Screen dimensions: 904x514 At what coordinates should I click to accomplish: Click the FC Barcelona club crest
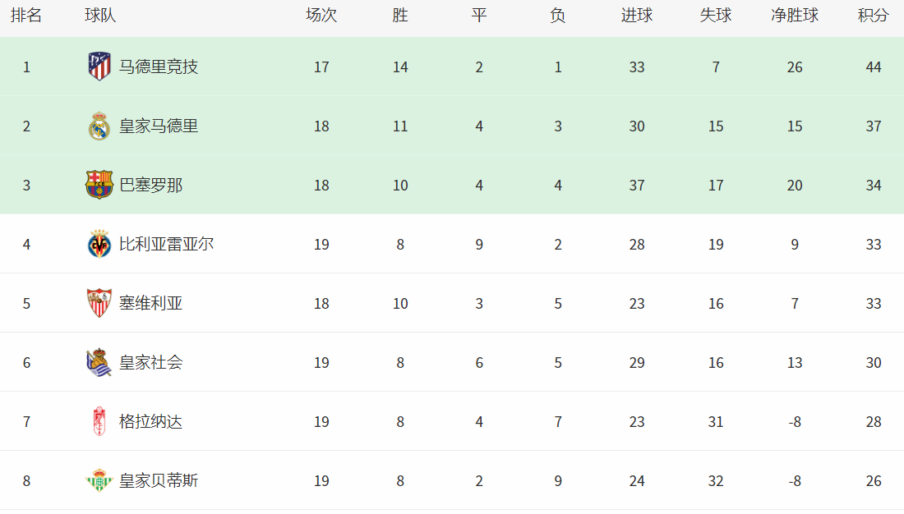[99, 185]
